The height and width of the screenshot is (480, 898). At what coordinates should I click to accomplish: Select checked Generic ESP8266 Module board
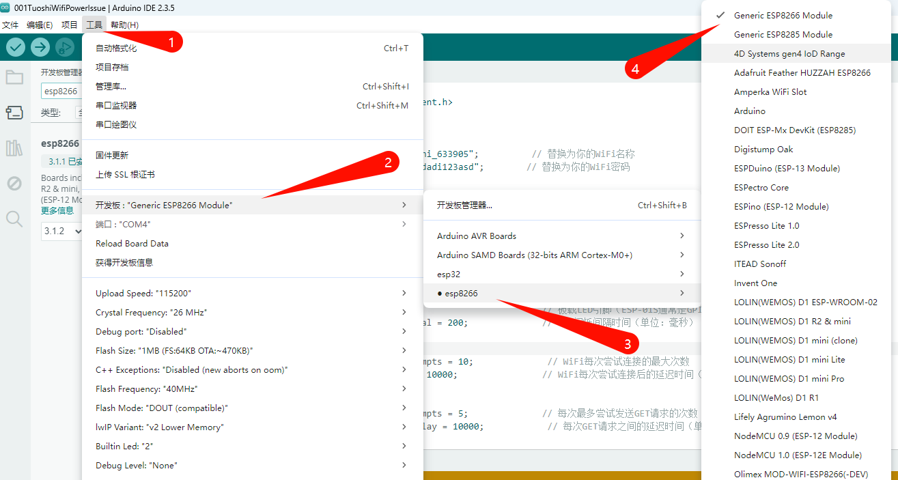pyautogui.click(x=796, y=16)
